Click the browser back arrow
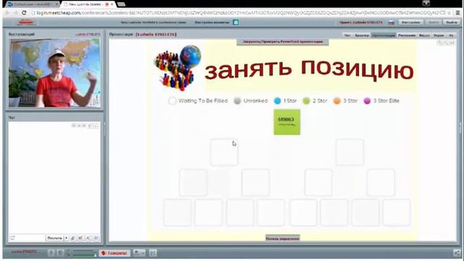 click(7, 13)
